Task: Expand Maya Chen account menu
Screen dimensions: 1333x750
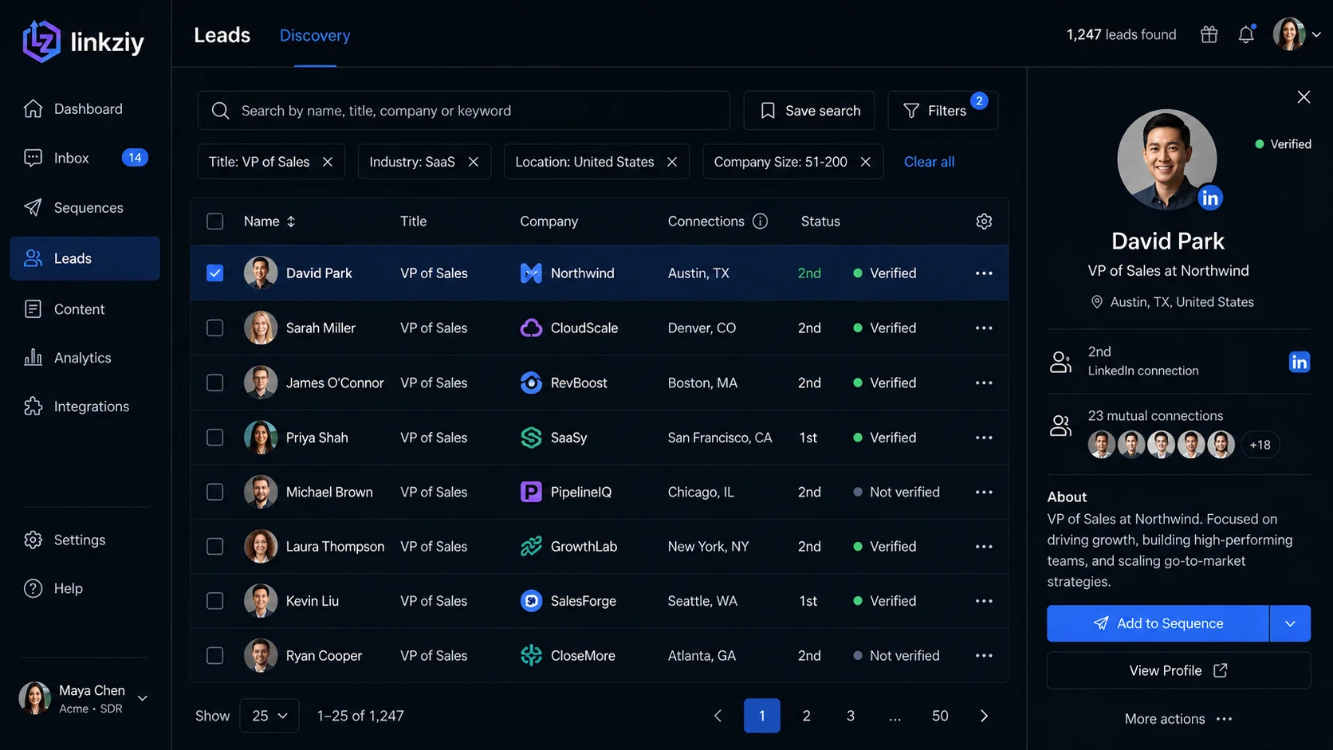Action: click(143, 698)
